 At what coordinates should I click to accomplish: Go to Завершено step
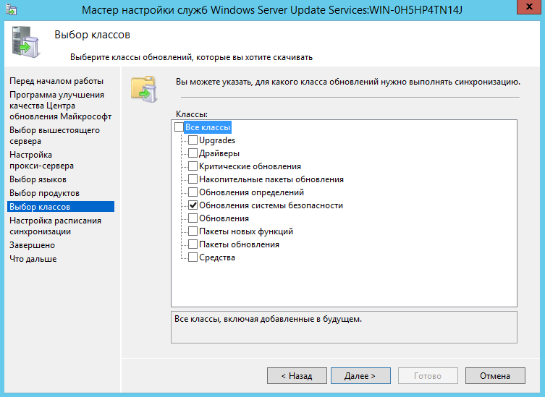click(x=32, y=245)
